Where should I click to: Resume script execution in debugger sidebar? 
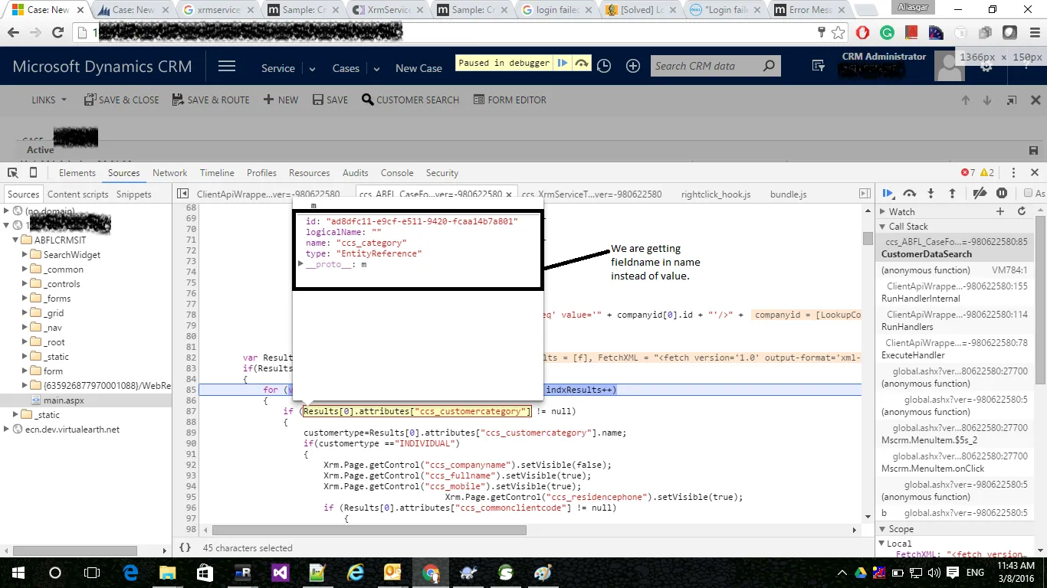pos(888,194)
